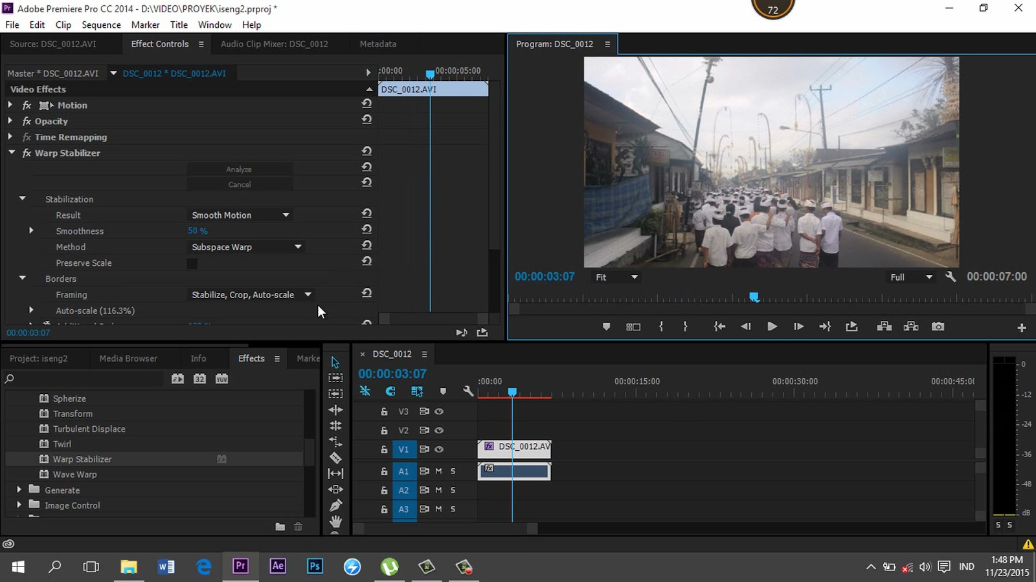Expand the Smoothness parameter
This screenshot has width=1036, height=582.
pyautogui.click(x=31, y=230)
